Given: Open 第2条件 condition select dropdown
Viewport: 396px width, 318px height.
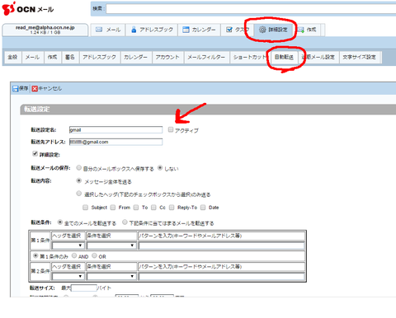Looking at the screenshot, I should click(111, 276).
